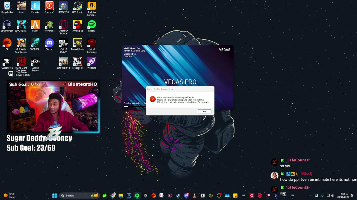This screenshot has height=200, width=357.
Task: Select the Dying Light The Beast shortcut
Action: click(x=21, y=64)
